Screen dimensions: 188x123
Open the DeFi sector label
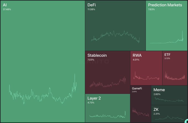(92, 5)
